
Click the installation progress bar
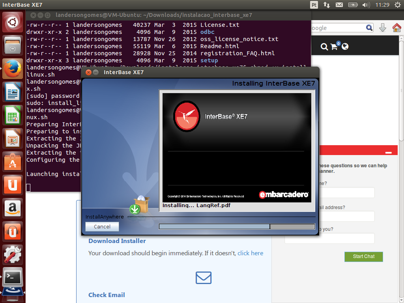pos(237,226)
